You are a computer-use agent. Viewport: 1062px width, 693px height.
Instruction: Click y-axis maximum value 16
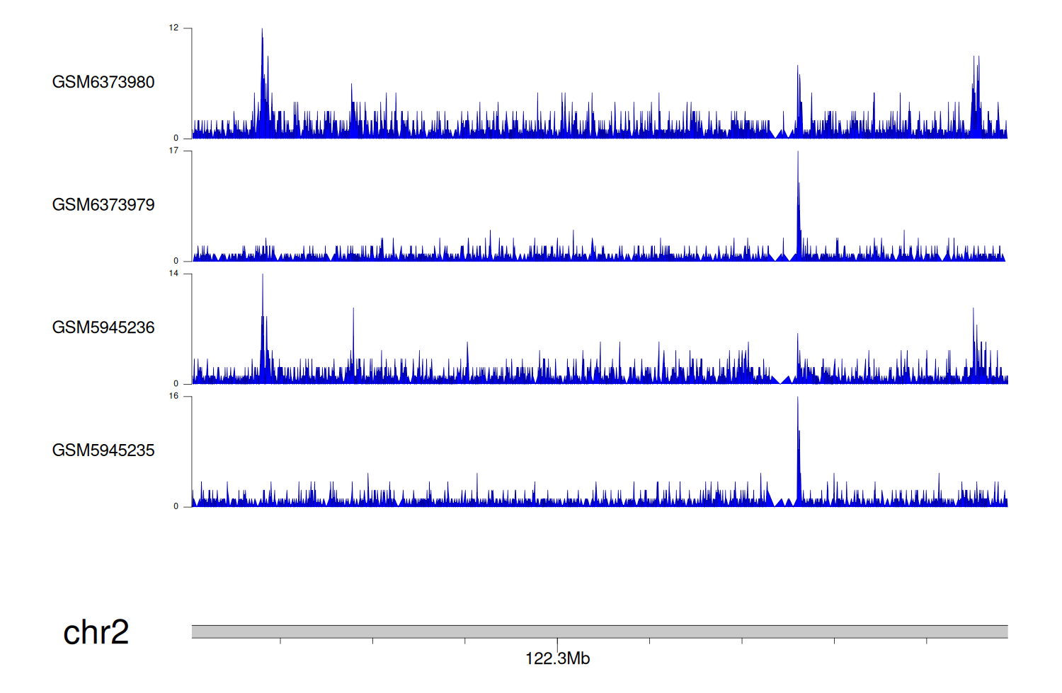tap(173, 396)
